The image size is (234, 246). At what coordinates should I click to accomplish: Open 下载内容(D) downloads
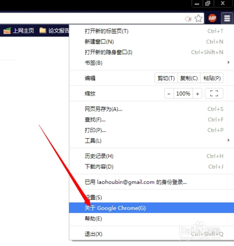[x=152, y=167]
